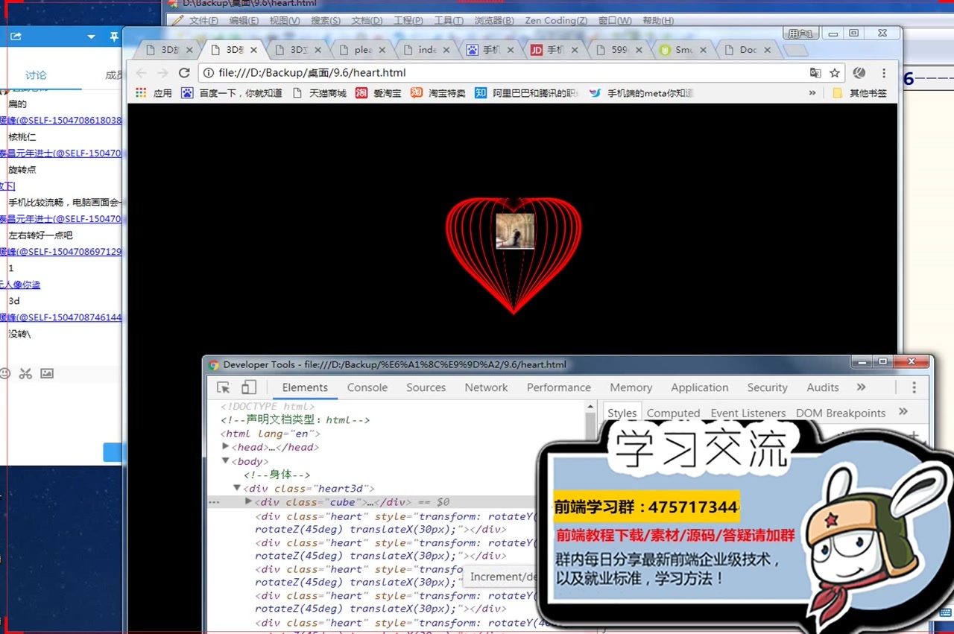
Task: Switch to the Network tab
Action: 486,387
